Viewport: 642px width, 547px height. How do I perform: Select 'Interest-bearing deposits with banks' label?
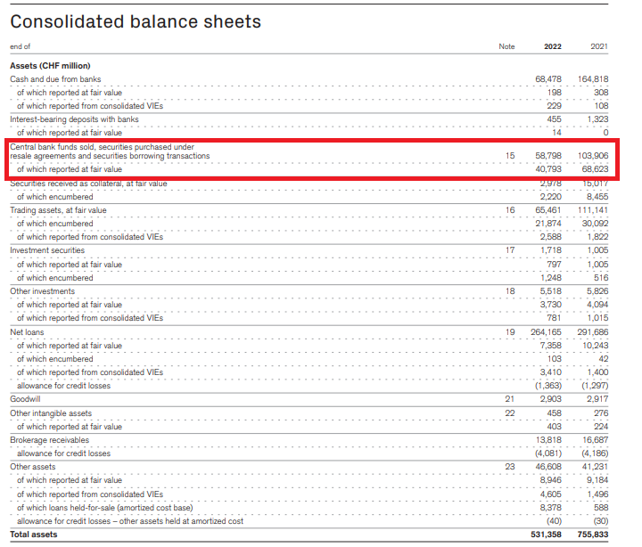pyautogui.click(x=74, y=119)
